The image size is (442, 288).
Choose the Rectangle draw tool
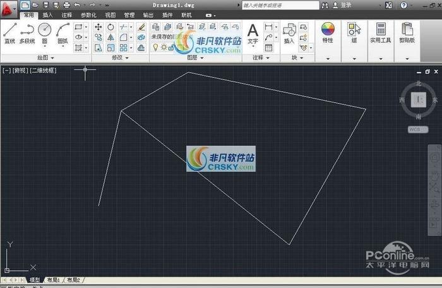pyautogui.click(x=78, y=27)
